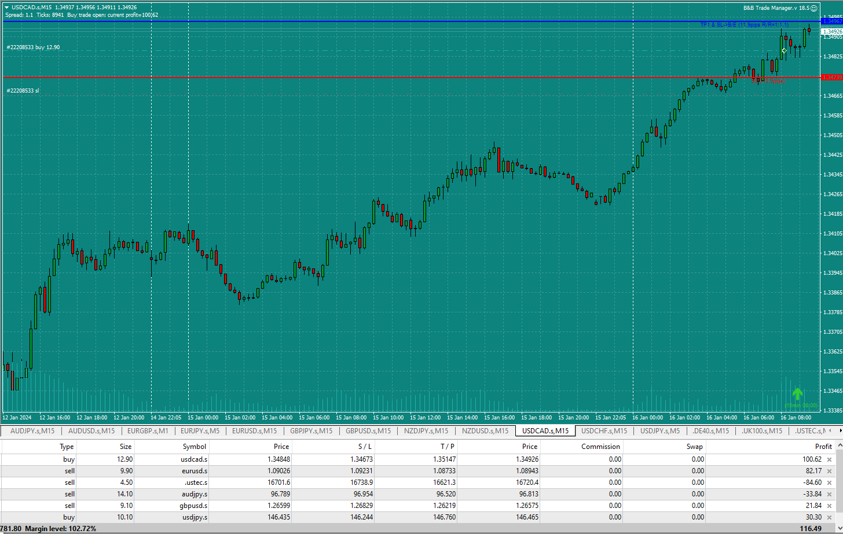Switch to the AUDUSD.s,M15 chart tab
The width and height of the screenshot is (843, 534).
[91, 430]
